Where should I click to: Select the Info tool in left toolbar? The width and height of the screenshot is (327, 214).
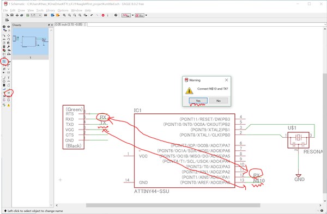pyautogui.click(x=4, y=27)
